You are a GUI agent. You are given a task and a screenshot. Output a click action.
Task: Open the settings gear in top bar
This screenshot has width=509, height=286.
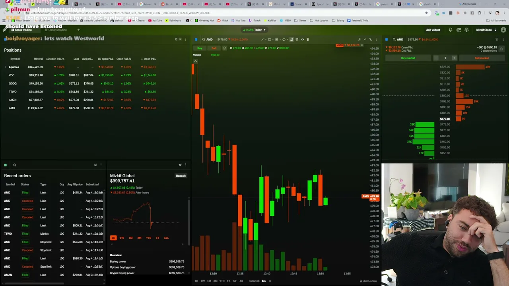point(466,30)
